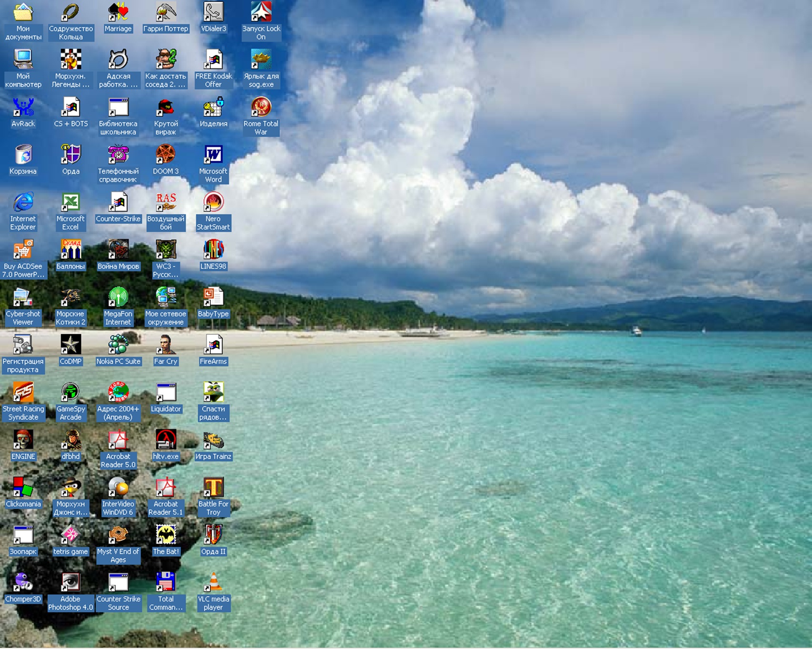Select the Адрес 2004+ (Апрель) icon
This screenshot has height=649, width=812.
[118, 392]
